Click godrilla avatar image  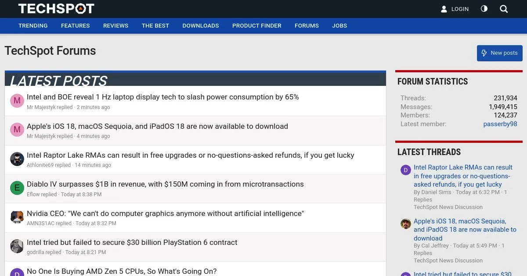[17, 246]
